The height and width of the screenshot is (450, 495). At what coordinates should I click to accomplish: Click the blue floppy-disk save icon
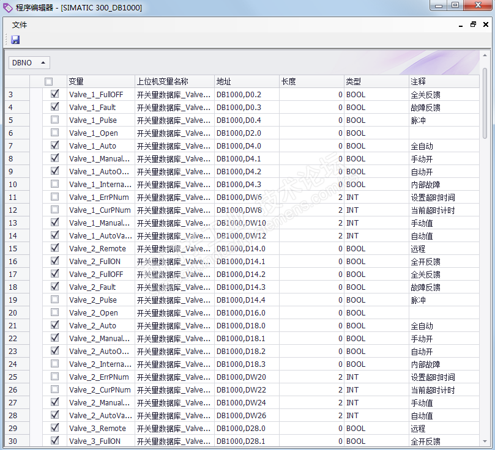click(15, 40)
